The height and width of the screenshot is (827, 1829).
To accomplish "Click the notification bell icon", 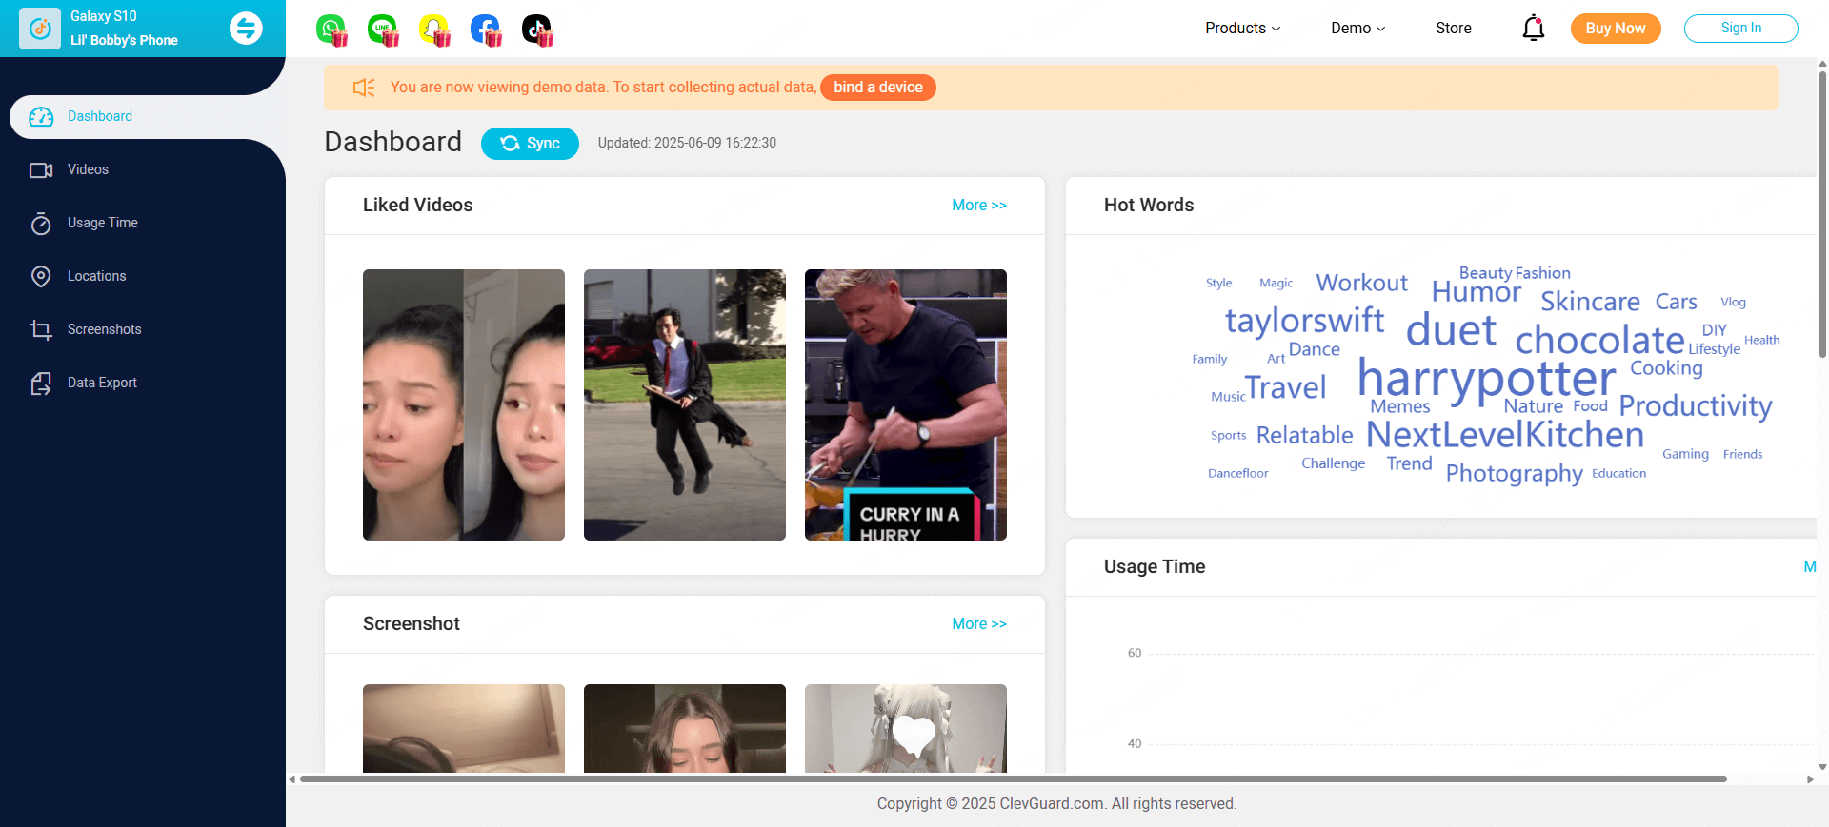I will point(1533,28).
